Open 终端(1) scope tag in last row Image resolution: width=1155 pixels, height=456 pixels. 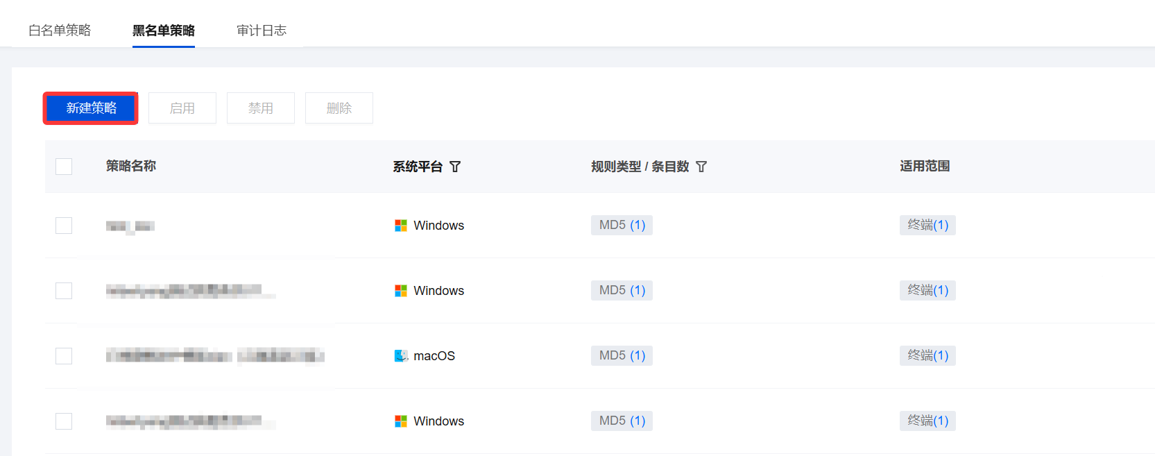tap(927, 421)
